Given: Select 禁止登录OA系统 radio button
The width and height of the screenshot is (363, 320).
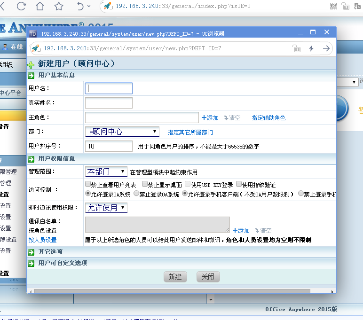Looking at the screenshot, I should (x=136, y=194).
